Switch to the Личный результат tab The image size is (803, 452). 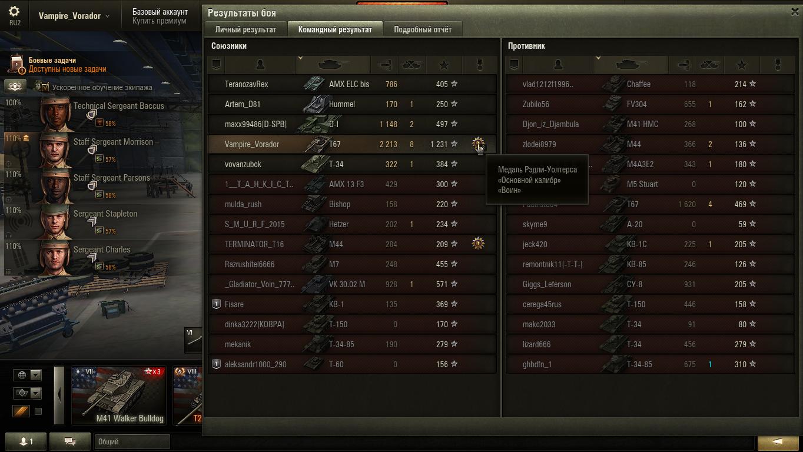[245, 29]
